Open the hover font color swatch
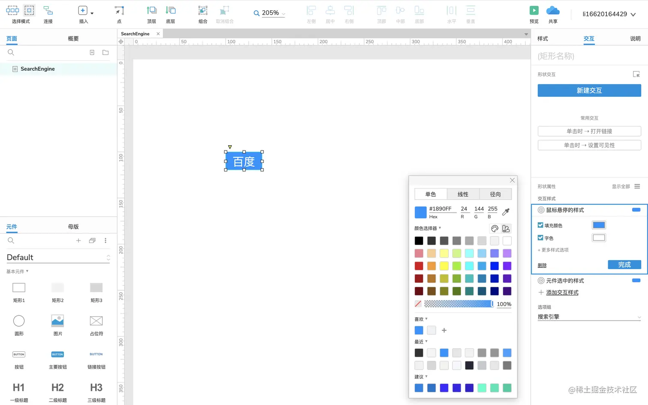 (x=599, y=238)
